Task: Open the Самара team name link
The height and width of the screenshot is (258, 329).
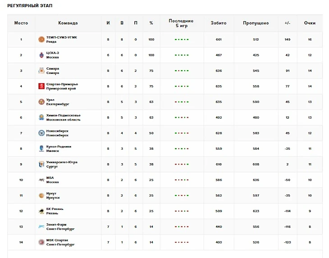Action: click(53, 69)
